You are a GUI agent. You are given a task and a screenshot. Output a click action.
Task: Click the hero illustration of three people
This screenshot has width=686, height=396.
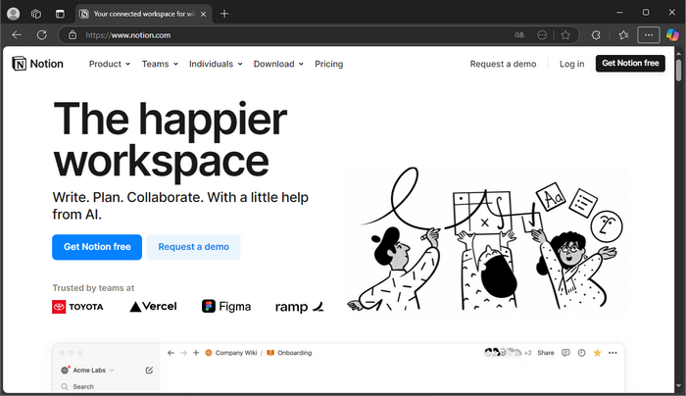pyautogui.click(x=486, y=239)
